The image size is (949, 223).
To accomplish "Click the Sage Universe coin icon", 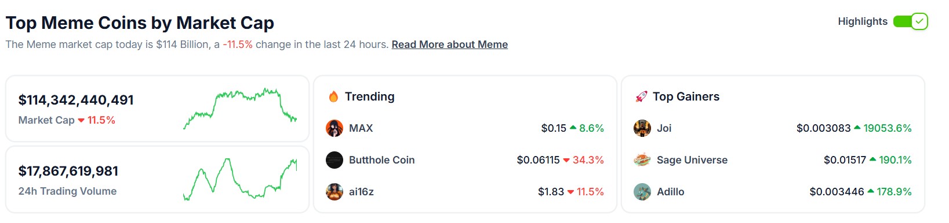I will point(642,160).
